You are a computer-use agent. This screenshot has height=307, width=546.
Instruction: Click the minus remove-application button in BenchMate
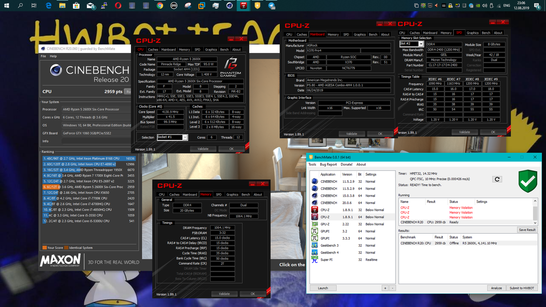pyautogui.click(x=392, y=288)
